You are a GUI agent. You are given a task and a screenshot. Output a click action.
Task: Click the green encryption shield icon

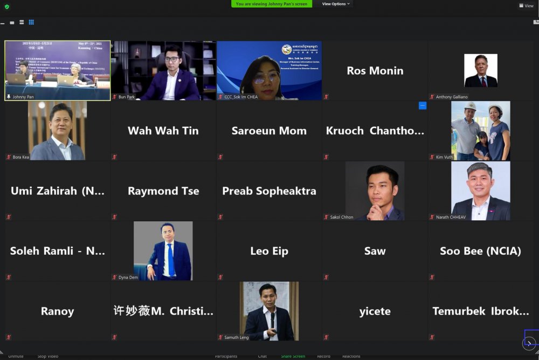7,6
